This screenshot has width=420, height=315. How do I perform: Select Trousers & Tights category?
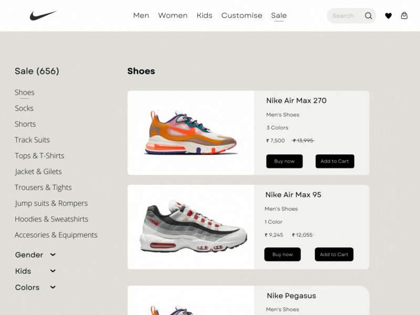coord(43,187)
